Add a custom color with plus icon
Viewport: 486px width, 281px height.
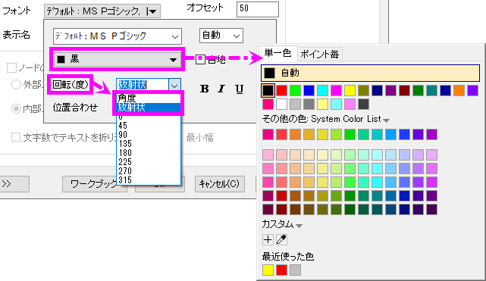tap(268, 239)
